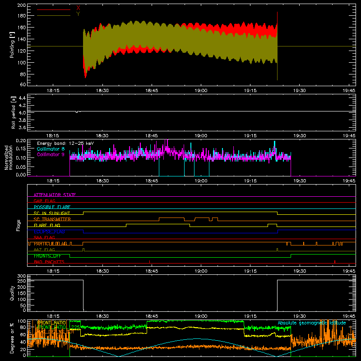
Task: Select the FRONTS_OFF flag label
Action: [47, 256]
